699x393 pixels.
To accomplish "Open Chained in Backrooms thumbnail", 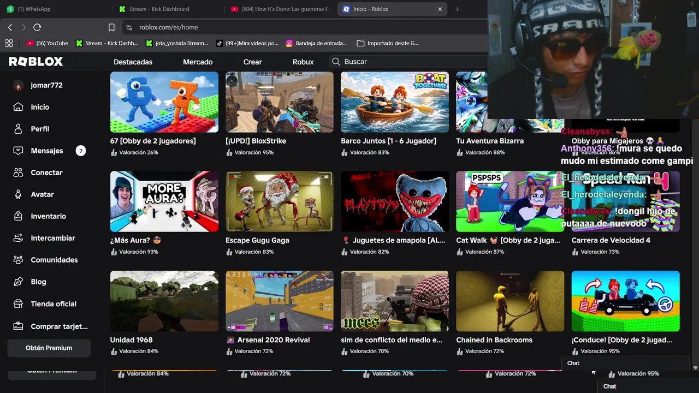I will click(x=510, y=301).
